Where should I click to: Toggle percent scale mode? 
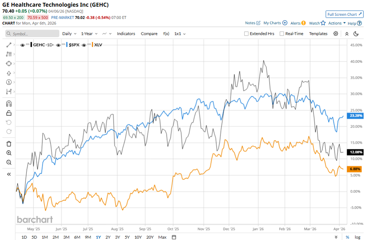347,237
